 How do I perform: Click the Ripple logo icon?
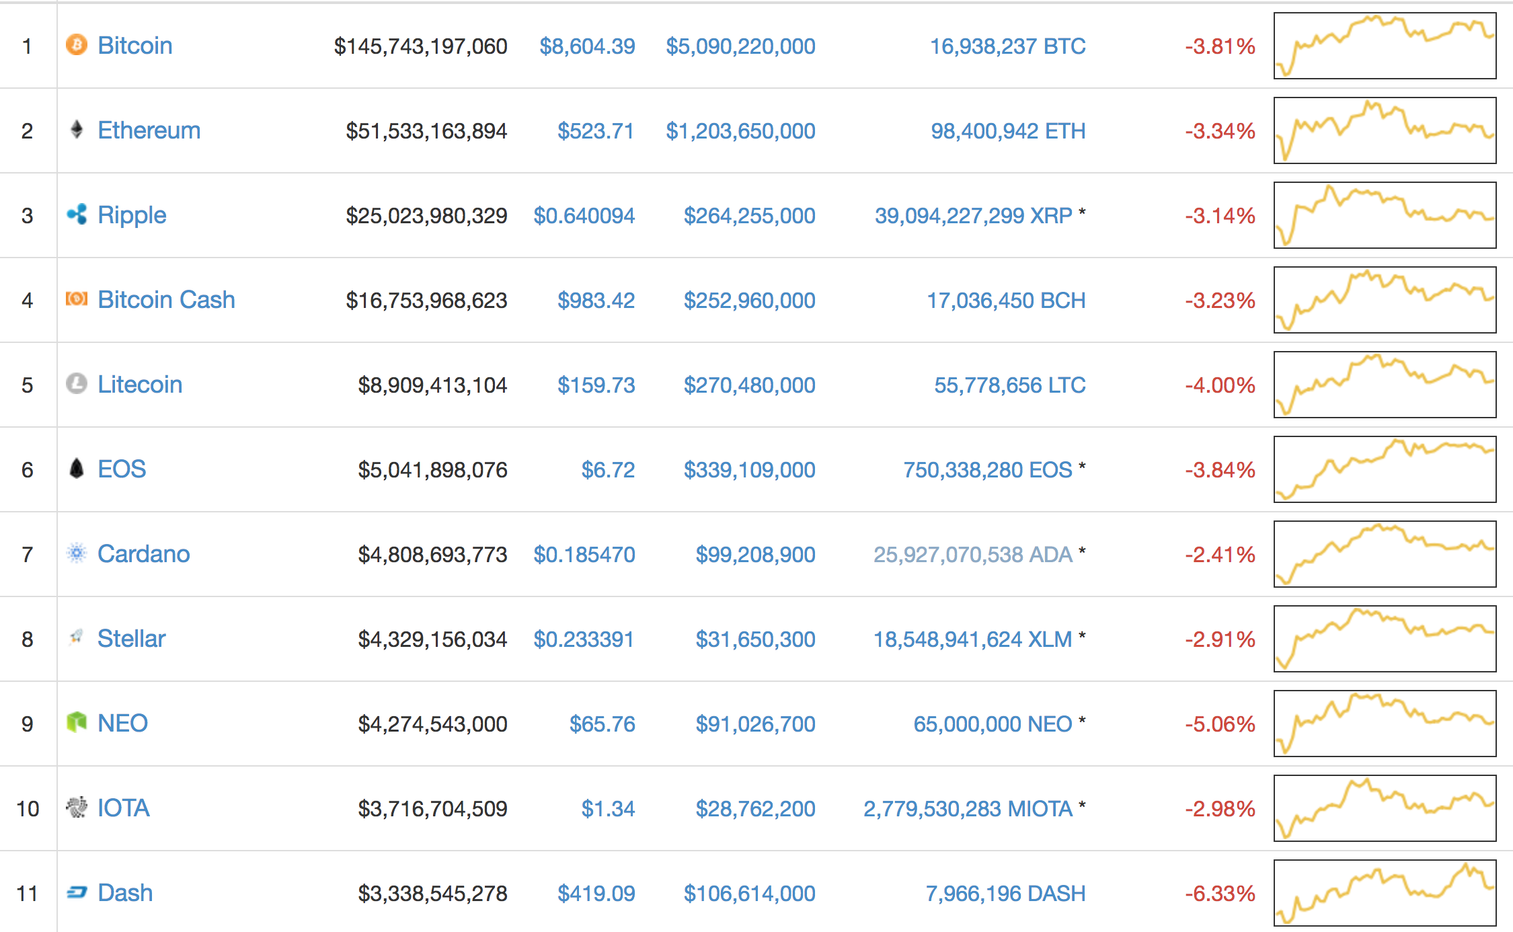coord(77,215)
